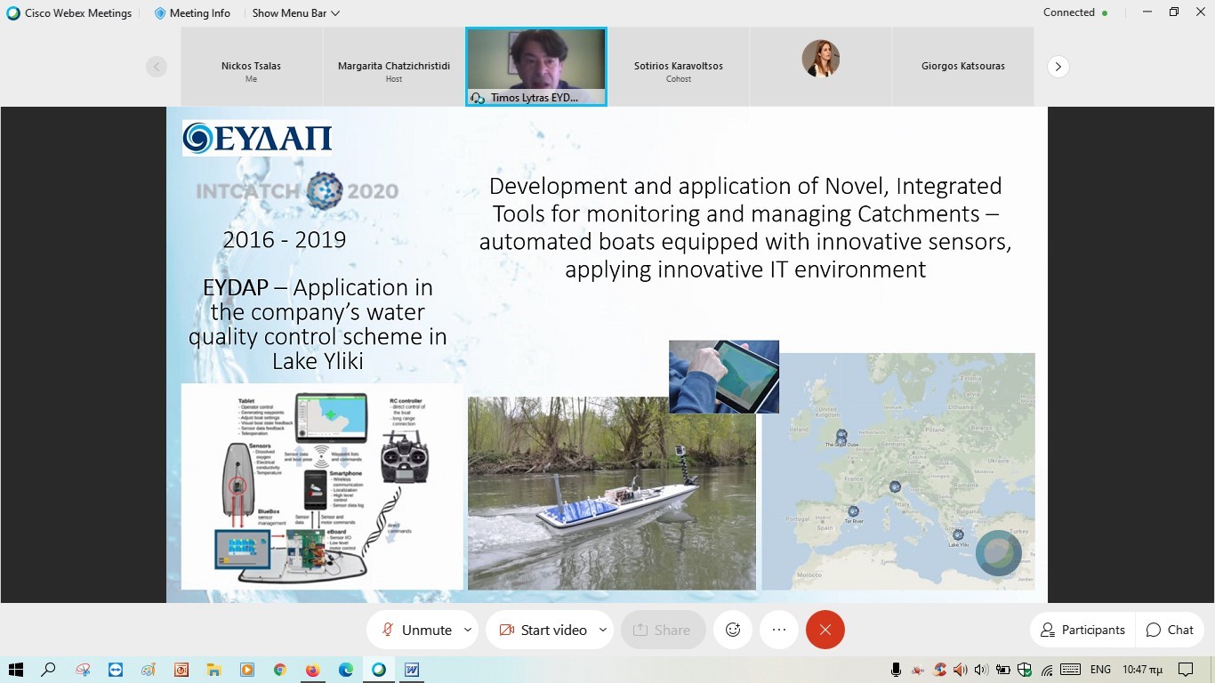This screenshot has width=1215, height=683.
Task: Click the greyed-out Share button
Action: click(x=662, y=630)
